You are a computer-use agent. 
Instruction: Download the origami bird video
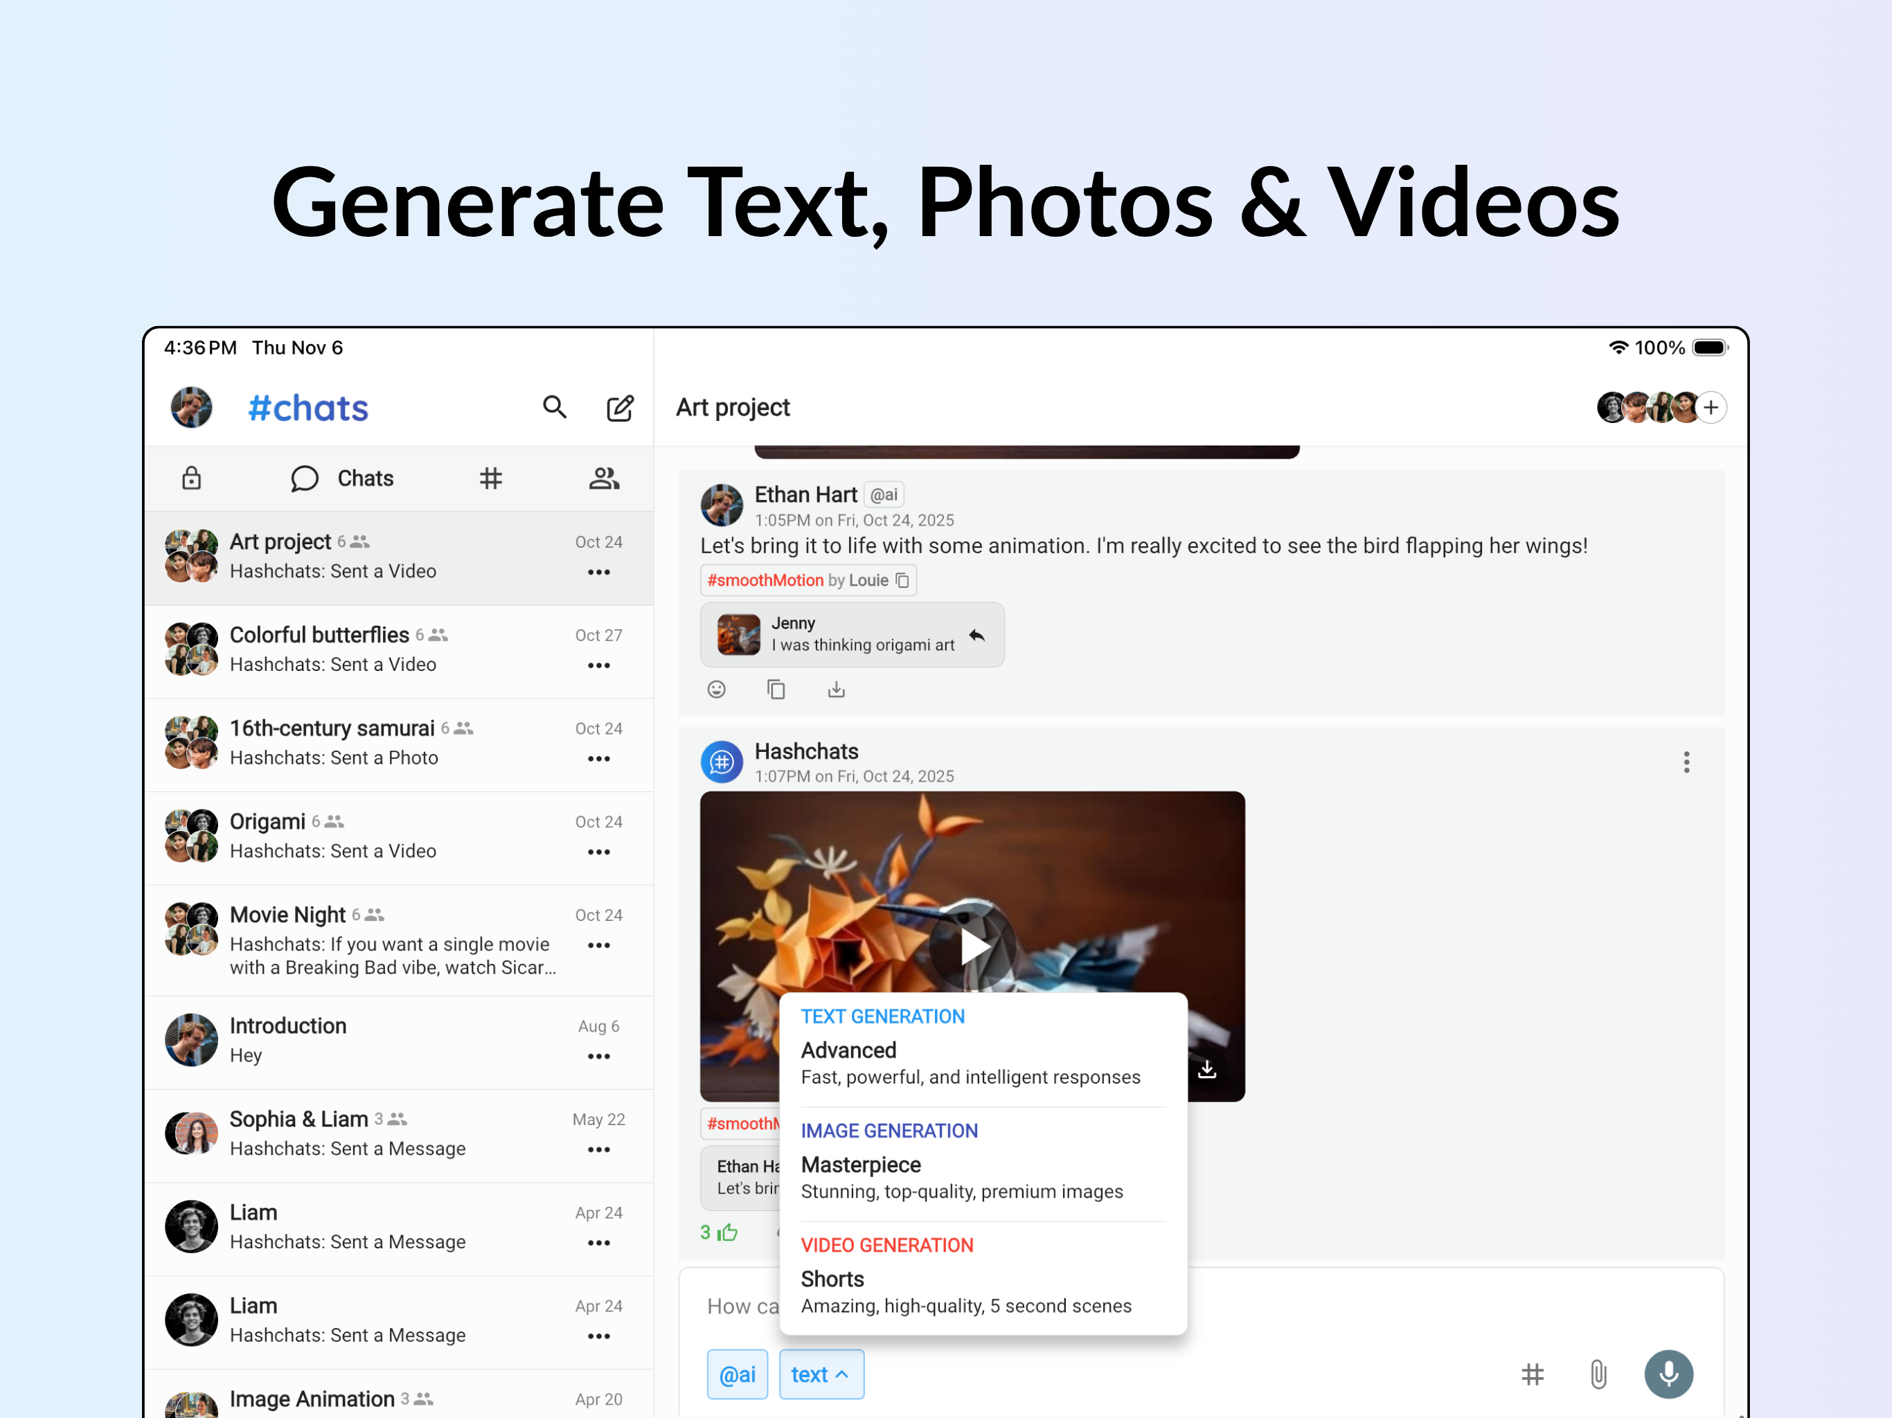pyautogui.click(x=1207, y=1069)
